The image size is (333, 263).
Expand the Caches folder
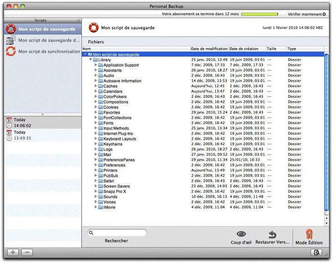tap(96, 86)
